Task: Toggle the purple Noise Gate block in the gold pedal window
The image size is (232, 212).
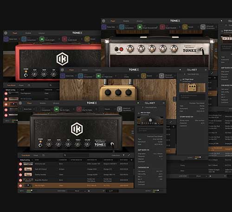Action: (x=63, y=76)
